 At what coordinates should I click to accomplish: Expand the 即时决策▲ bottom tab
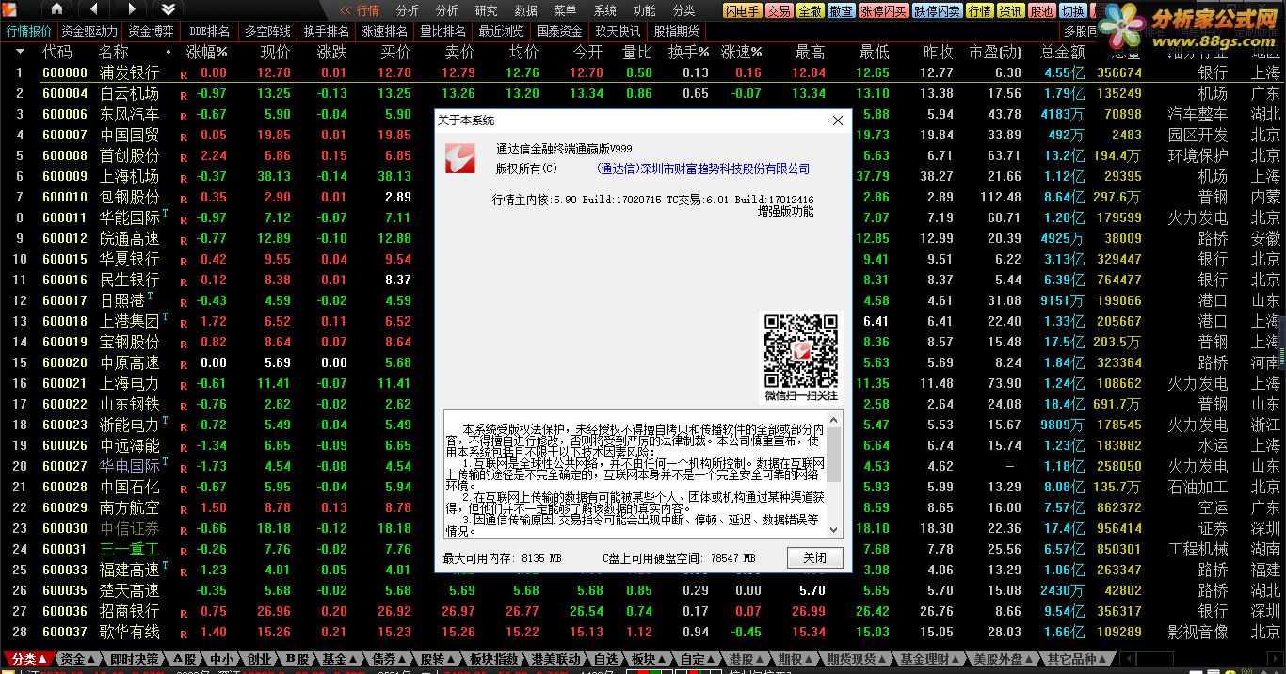coord(135,659)
